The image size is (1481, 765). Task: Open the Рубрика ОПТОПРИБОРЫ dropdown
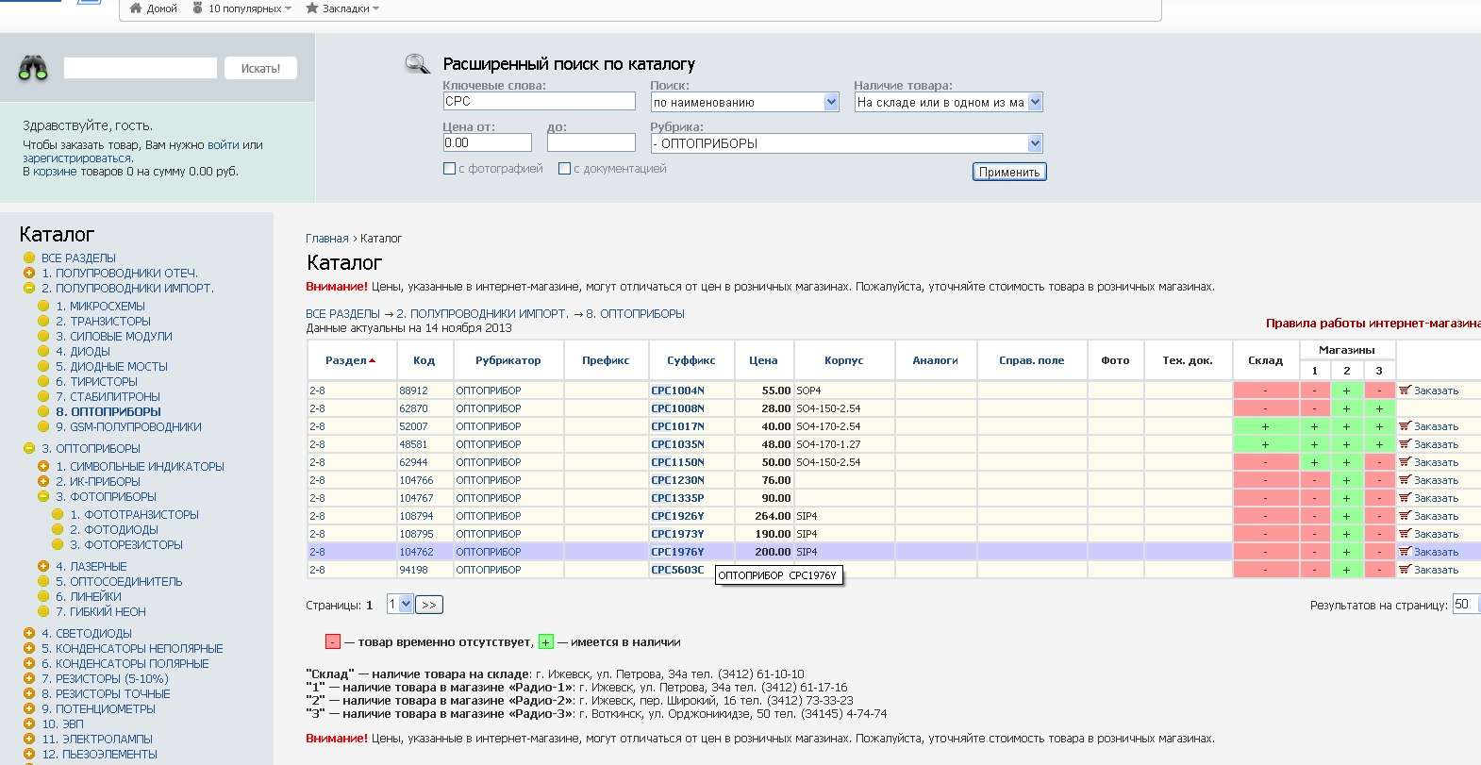[x=846, y=143]
